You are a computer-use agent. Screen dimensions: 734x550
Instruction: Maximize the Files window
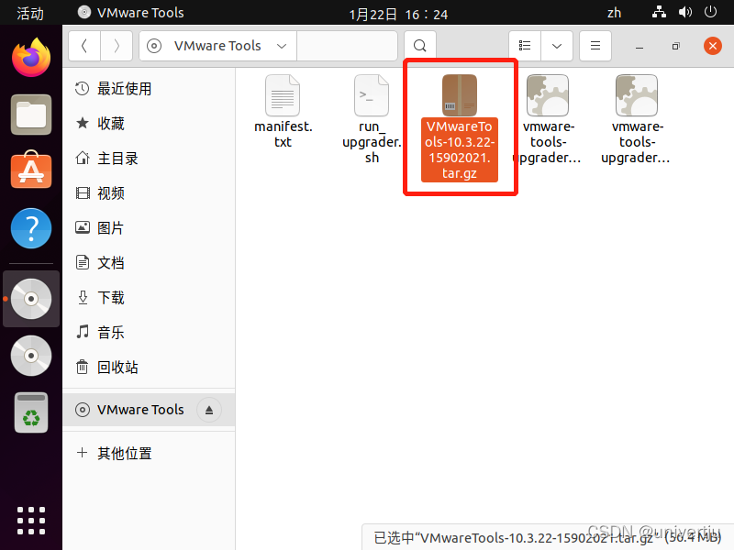pos(675,47)
